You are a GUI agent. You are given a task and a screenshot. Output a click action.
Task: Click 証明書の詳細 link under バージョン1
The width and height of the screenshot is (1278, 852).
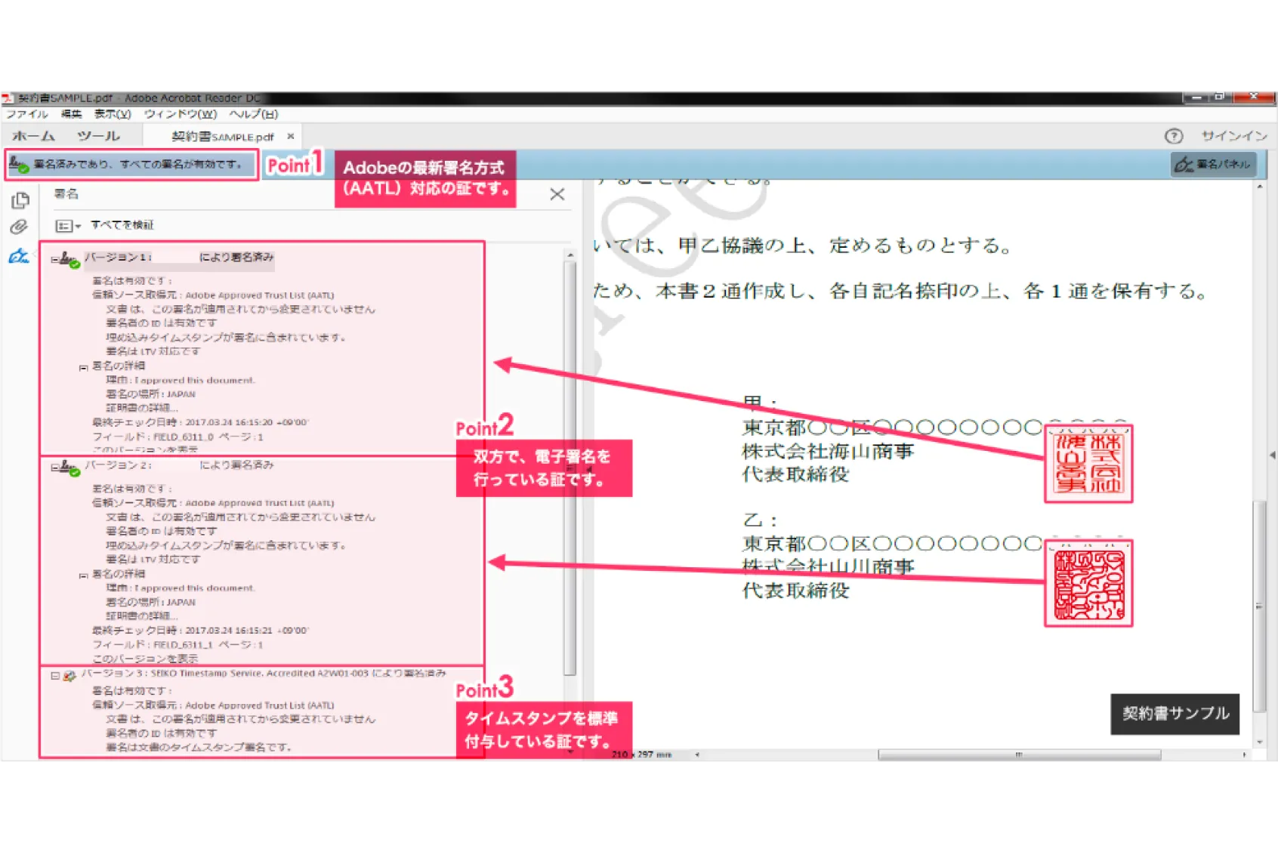142,408
